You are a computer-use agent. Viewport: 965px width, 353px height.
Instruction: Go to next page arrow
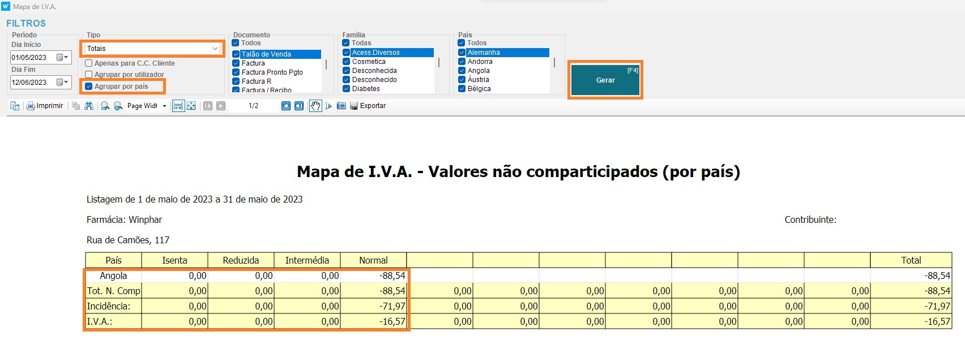click(286, 106)
